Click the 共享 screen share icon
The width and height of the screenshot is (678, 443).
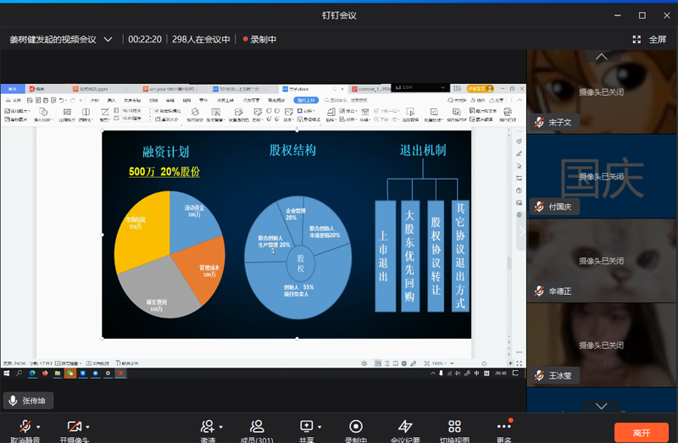(x=307, y=426)
